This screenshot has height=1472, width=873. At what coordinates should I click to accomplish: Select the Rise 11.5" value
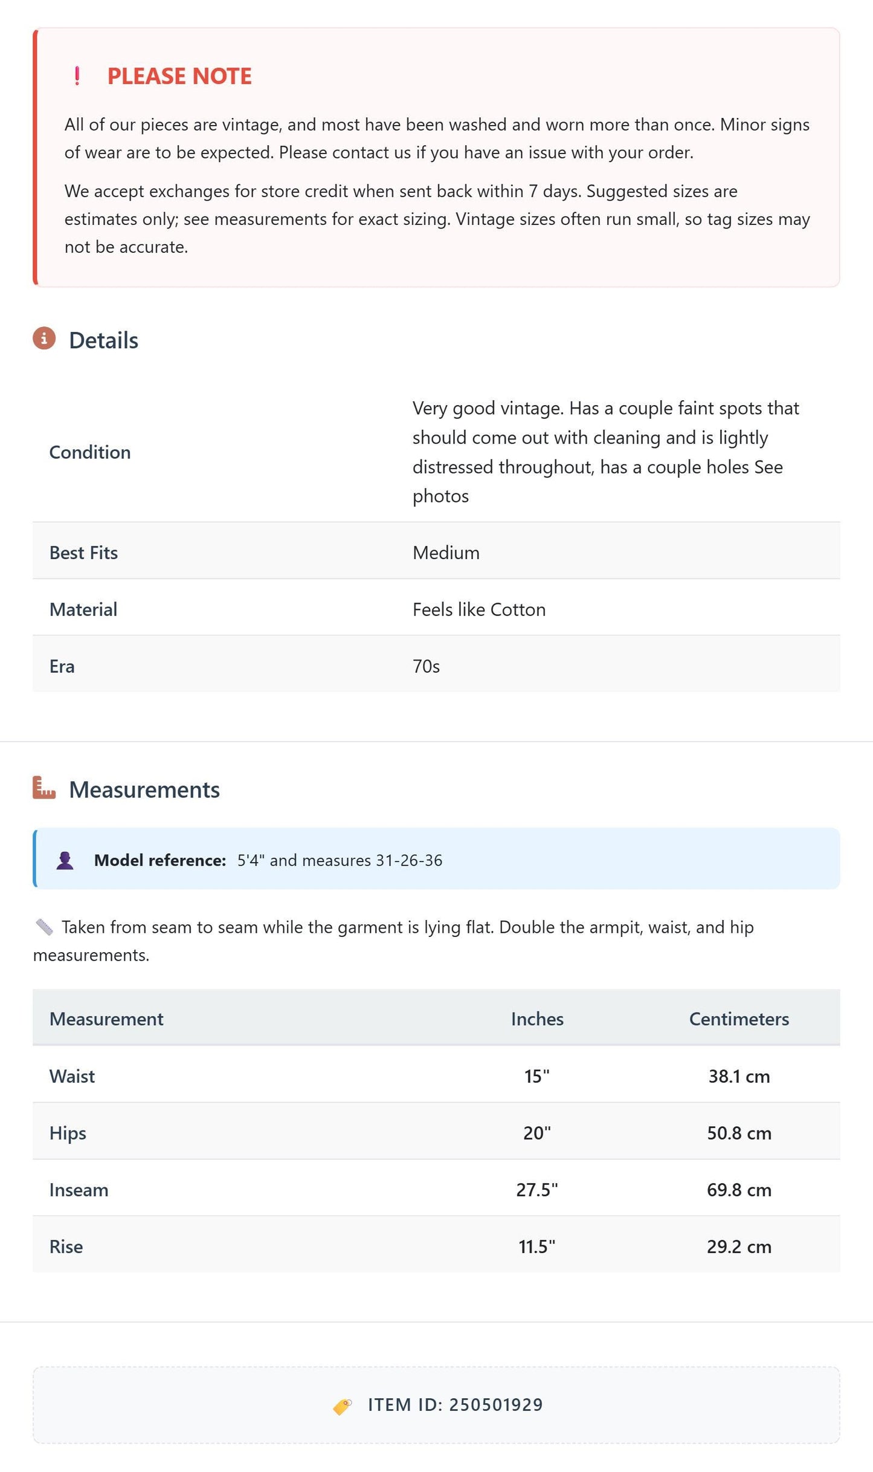537,1247
